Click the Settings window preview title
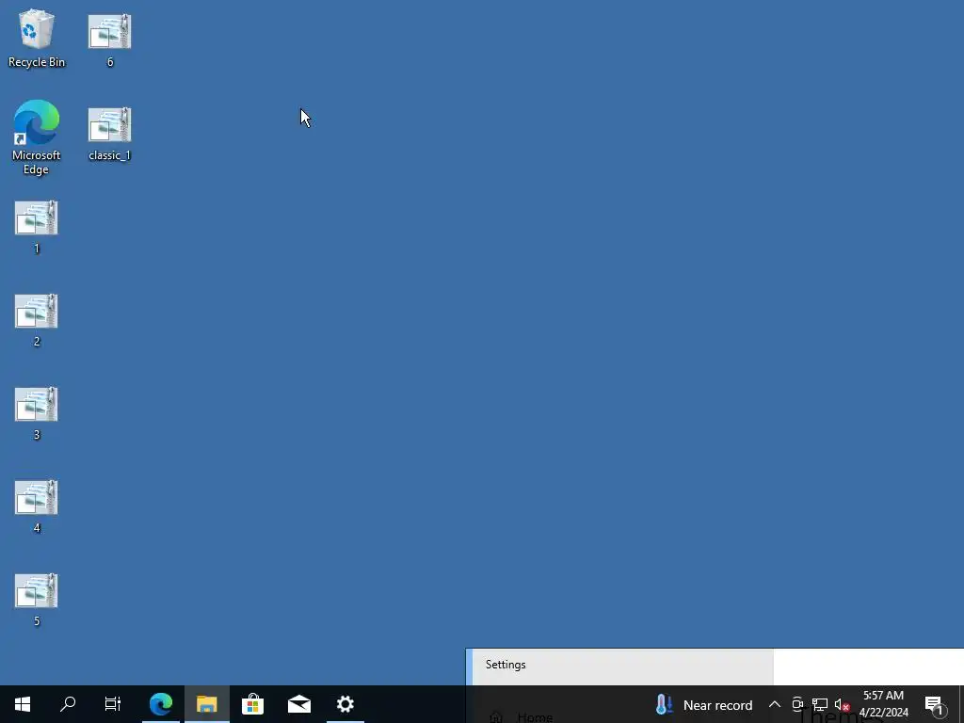 tap(506, 665)
